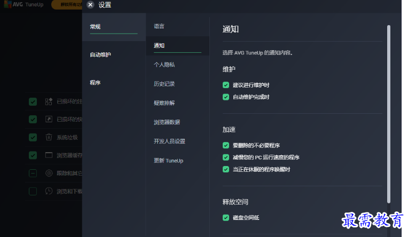Toggle 当正在休眠的程序唤醒时 checkbox
408x237 pixels.
pyautogui.click(x=226, y=169)
